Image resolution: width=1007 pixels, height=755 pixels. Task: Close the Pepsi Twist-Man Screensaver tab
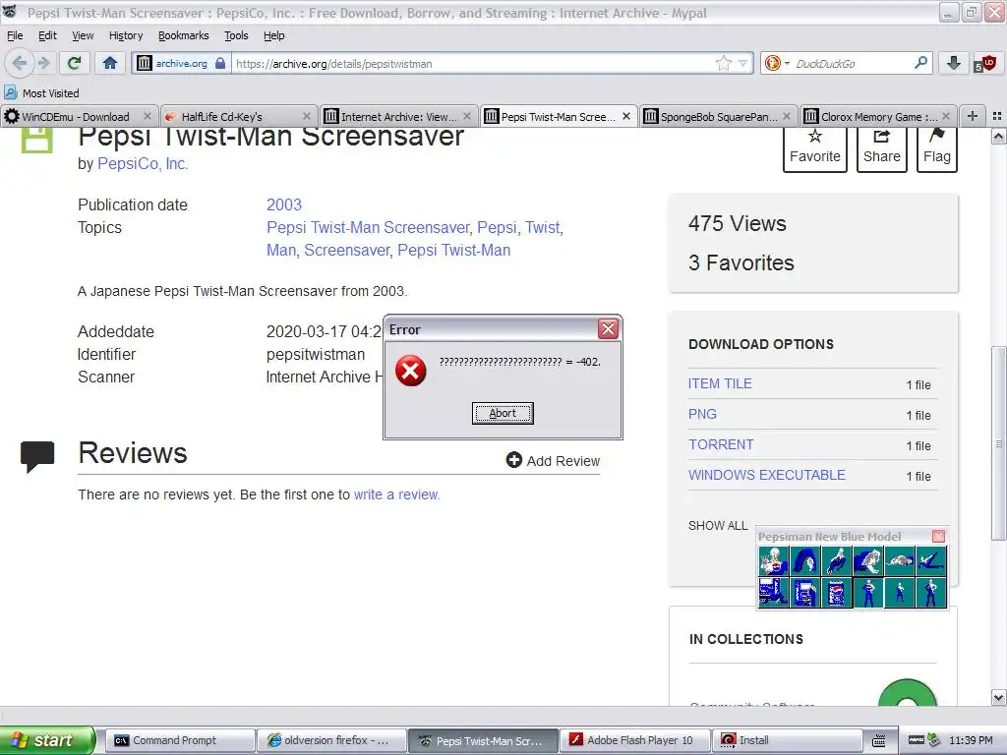626,116
